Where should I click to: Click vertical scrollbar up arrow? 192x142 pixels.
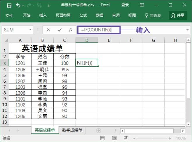pos(188,40)
